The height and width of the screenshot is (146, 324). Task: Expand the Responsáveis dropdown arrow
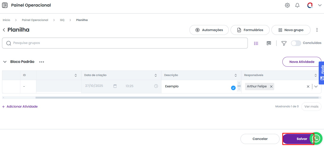[316, 86]
